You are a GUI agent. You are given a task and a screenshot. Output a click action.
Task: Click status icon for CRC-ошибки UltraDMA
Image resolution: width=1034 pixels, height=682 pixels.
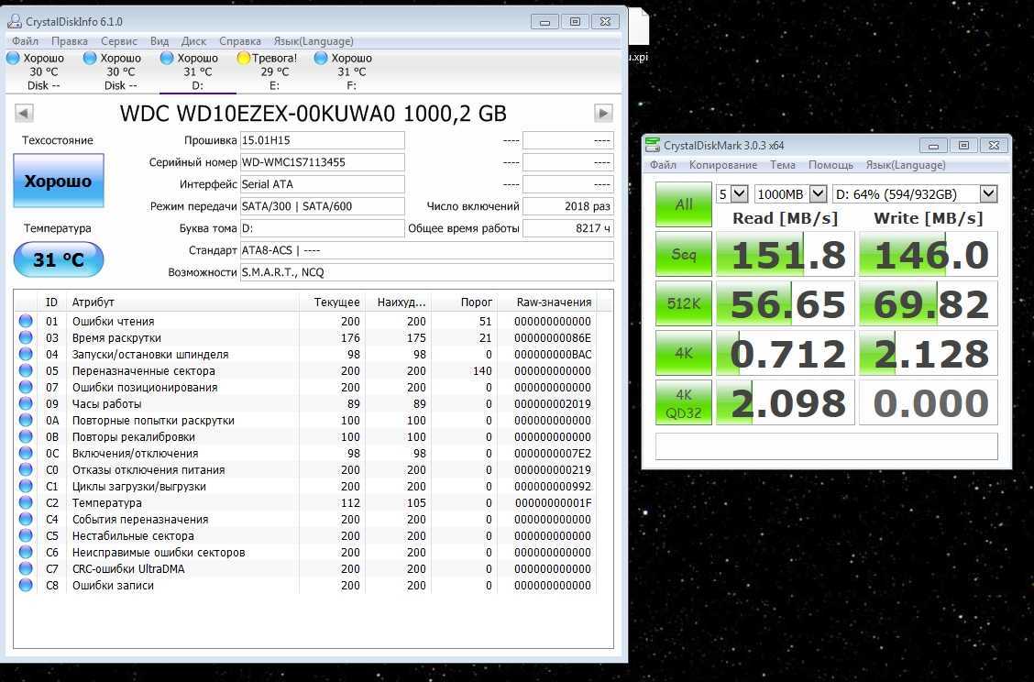pyautogui.click(x=26, y=568)
